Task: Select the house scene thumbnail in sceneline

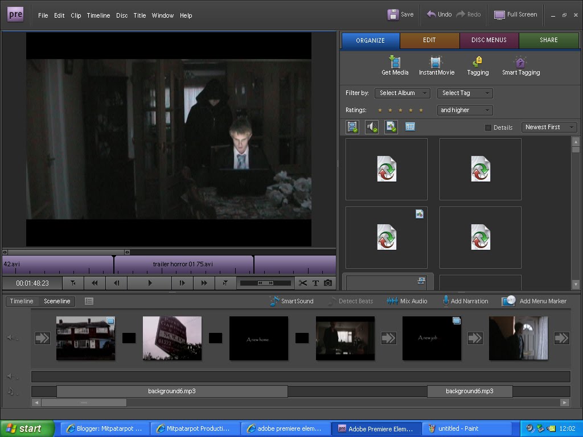Action: (85, 338)
